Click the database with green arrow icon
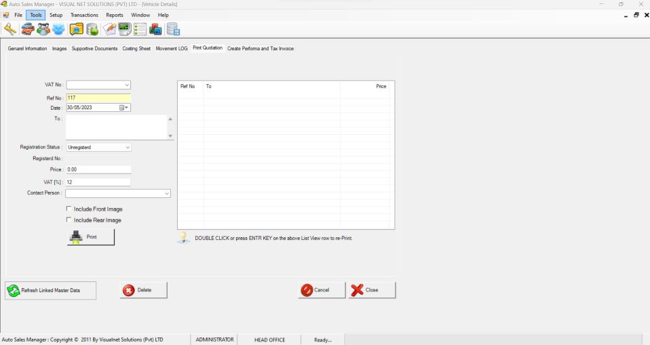The image size is (650, 345). tap(92, 29)
